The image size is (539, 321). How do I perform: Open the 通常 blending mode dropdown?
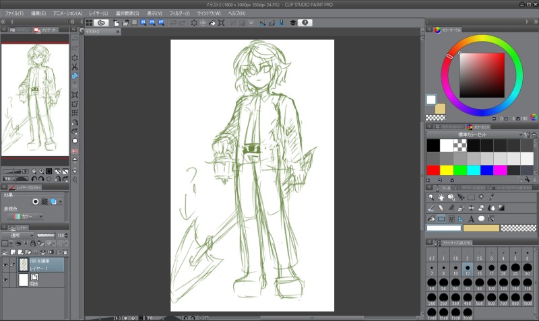[18, 236]
